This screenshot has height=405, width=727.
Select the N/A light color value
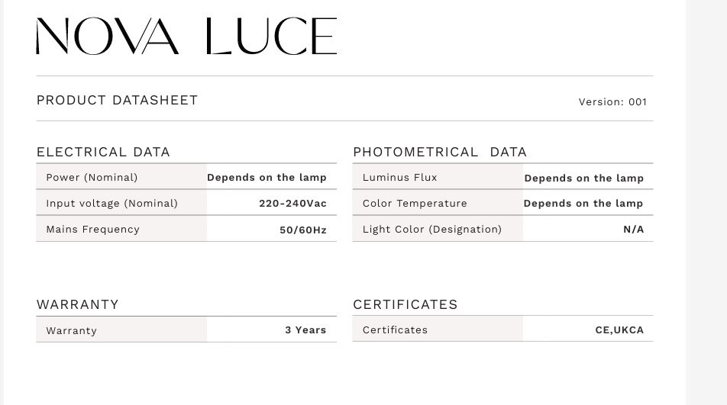[x=633, y=230]
